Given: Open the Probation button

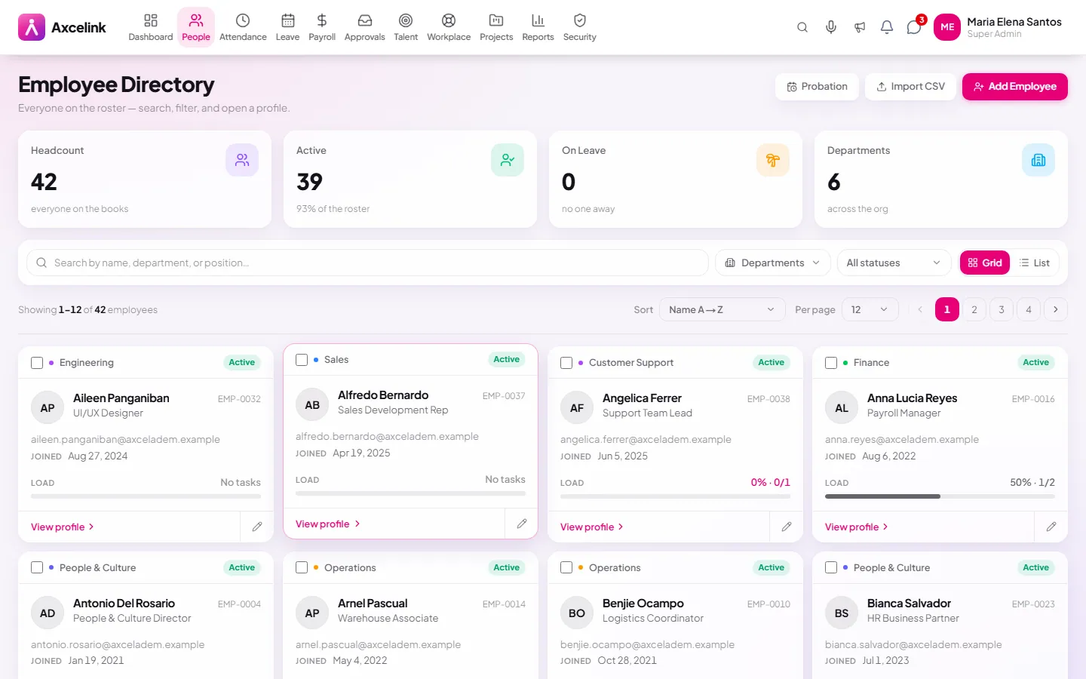Looking at the screenshot, I should 817,87.
